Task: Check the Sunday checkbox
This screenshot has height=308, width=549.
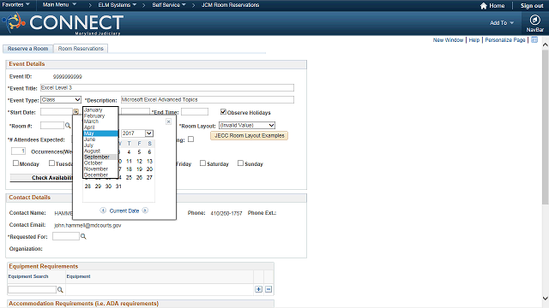Action: coord(240,163)
